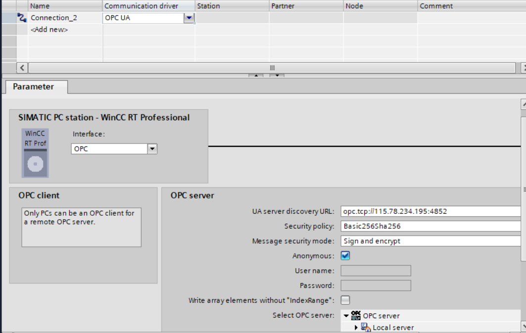Click the Parameter pane scroll down arrow
The height and width of the screenshot is (333, 526).
tap(524, 326)
